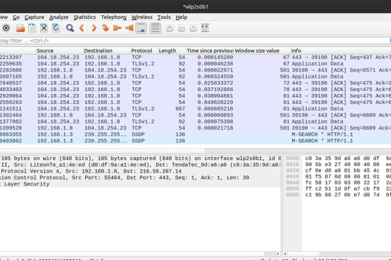Screen dimensions: 391x260
Task: Click hex dump row at offset 0030
Action: (338, 177)
